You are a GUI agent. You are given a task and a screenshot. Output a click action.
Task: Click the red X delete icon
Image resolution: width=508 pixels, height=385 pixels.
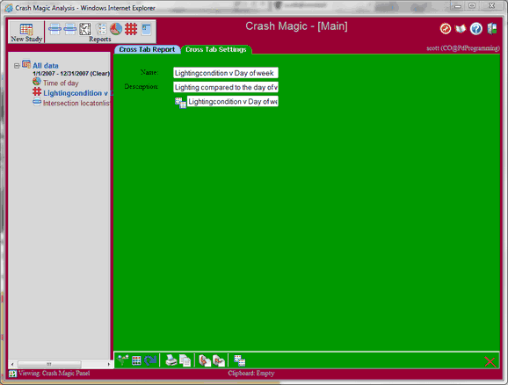[490, 361]
